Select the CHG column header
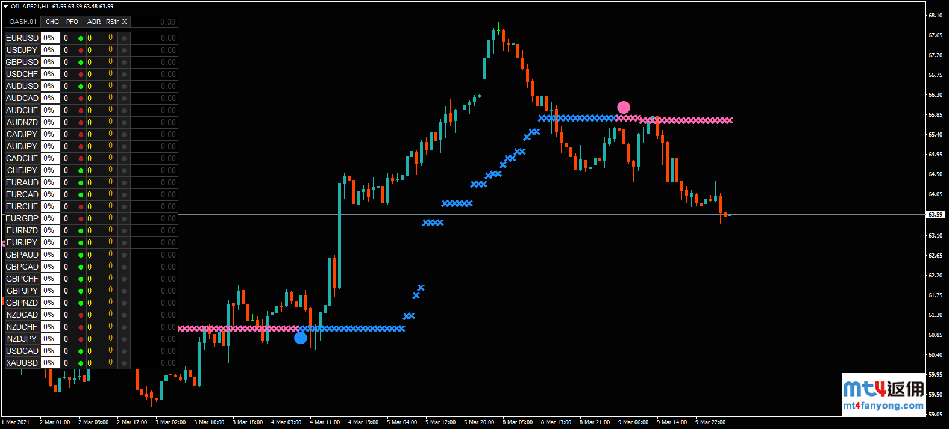949x429 pixels. point(52,22)
